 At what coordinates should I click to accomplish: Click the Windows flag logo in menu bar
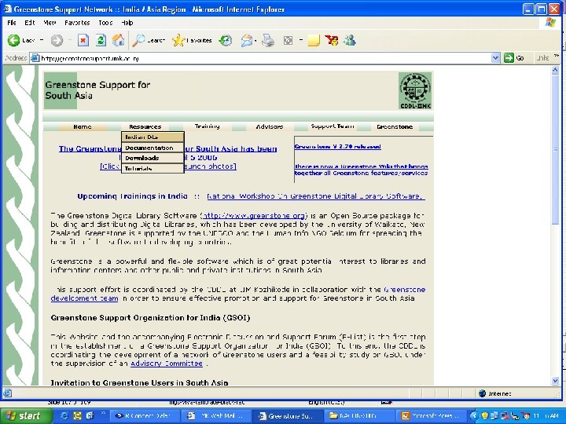550,23
